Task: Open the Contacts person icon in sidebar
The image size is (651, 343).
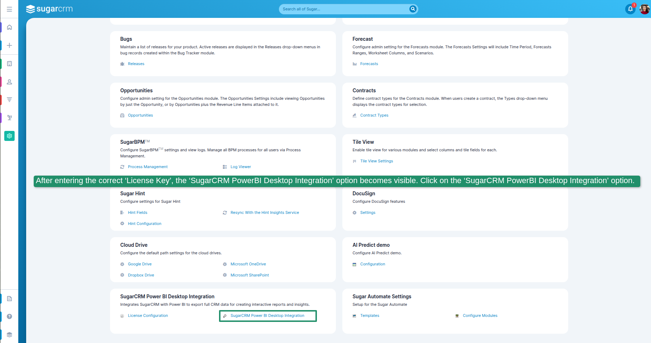Action: [x=9, y=82]
